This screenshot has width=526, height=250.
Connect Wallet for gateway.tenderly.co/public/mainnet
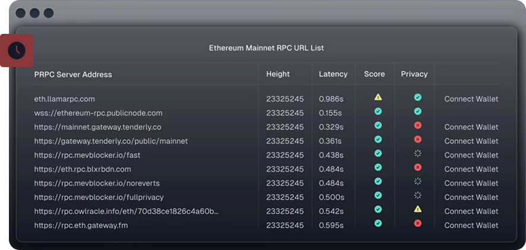coord(471,141)
